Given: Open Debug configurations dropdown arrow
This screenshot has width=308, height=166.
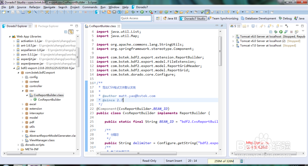Looking at the screenshot, I should tap(137, 12).
